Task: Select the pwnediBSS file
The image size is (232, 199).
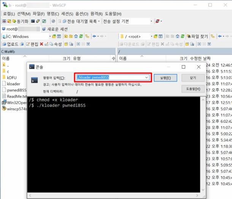Action: tap(15, 90)
